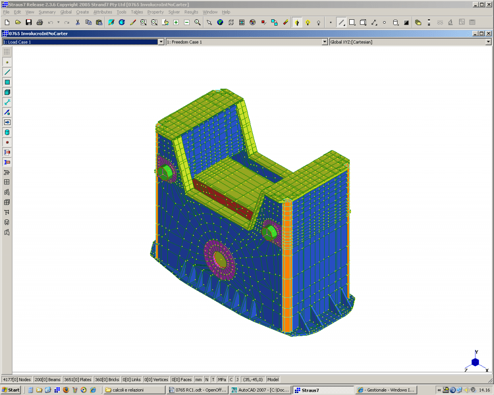Image resolution: width=494 pixels, height=395 pixels.
Task: Click the Save disk icon
Action: click(28, 22)
